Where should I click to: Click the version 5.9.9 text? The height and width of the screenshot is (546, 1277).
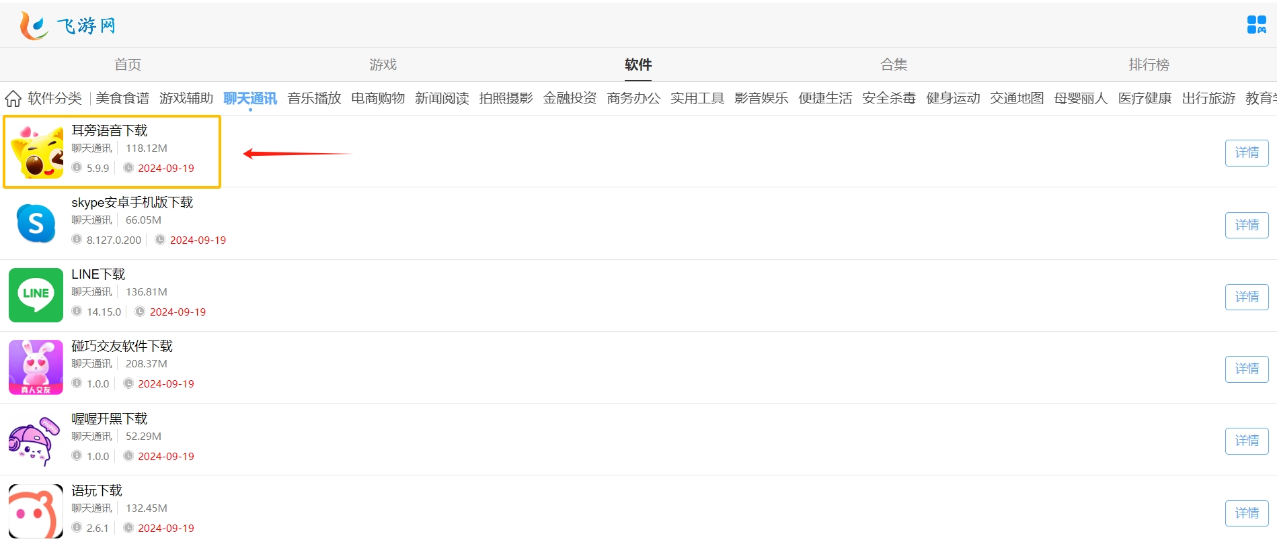click(x=98, y=168)
